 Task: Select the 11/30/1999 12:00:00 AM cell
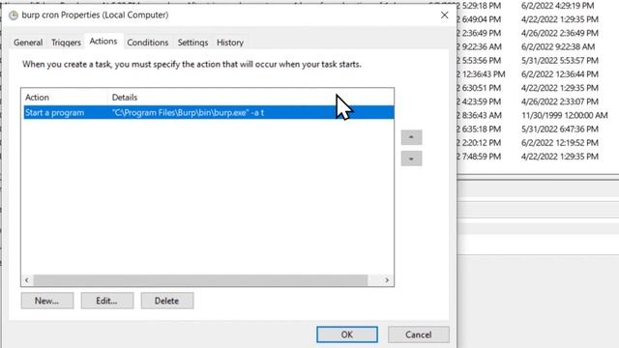click(564, 115)
